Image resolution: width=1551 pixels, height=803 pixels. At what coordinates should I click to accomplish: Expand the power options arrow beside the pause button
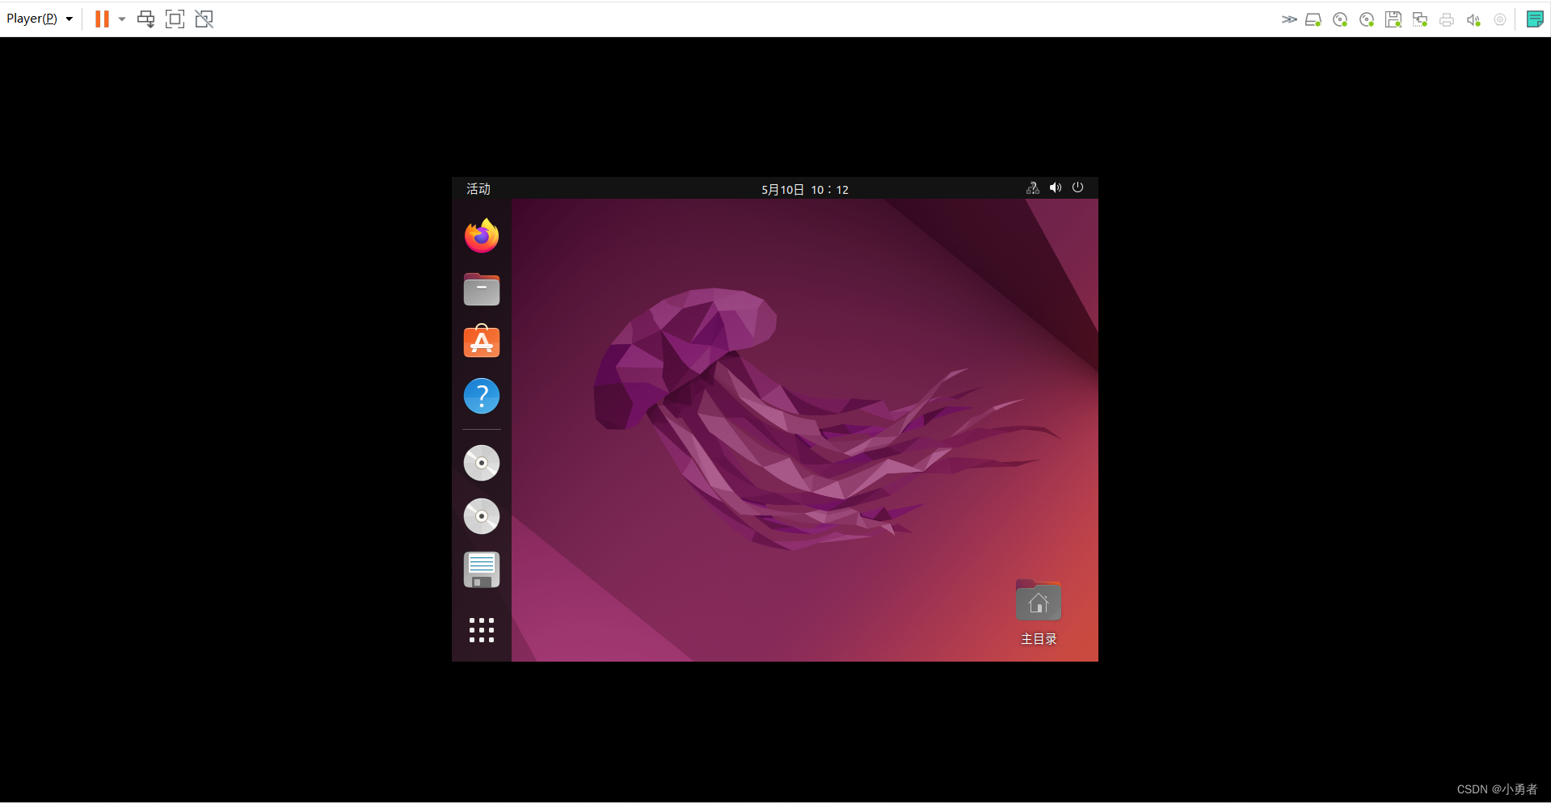tap(122, 19)
